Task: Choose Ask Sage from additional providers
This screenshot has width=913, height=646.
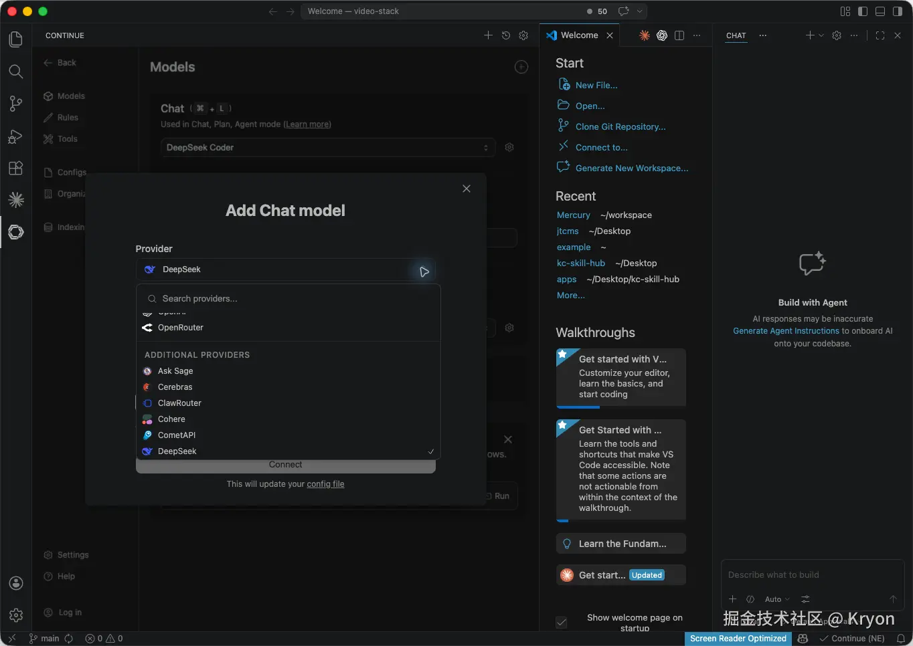Action: tap(288, 371)
